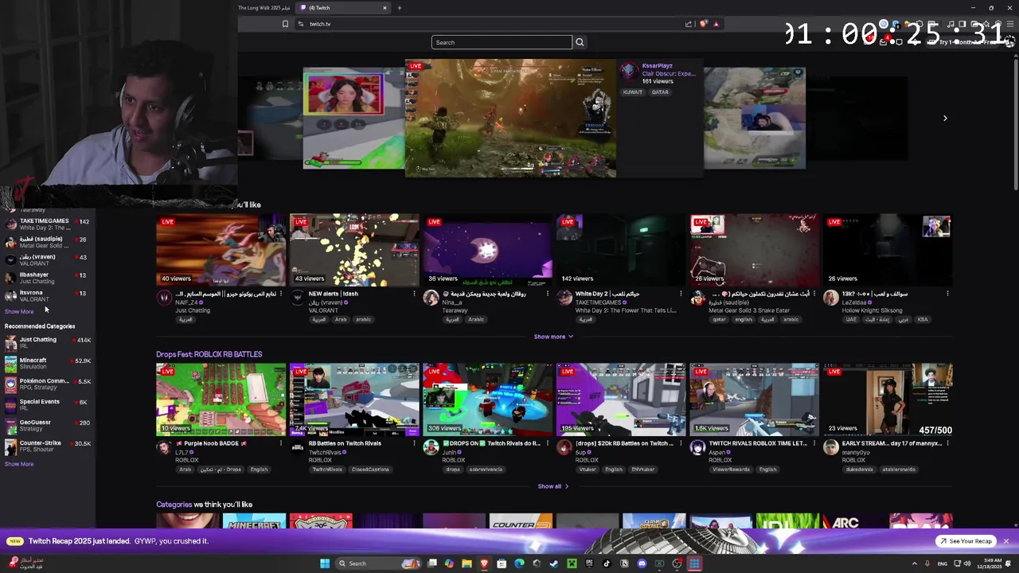This screenshot has height=573, width=1019.
Task: Show hidden system tray icons chevron
Action: click(x=914, y=563)
